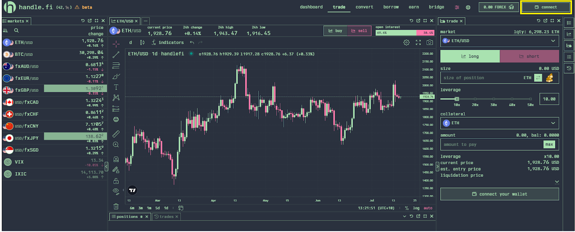
Task: Click the size of position input field
Action: pos(482,78)
